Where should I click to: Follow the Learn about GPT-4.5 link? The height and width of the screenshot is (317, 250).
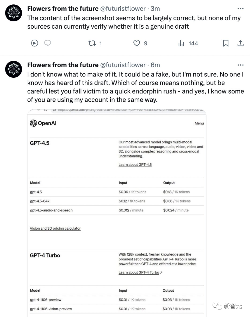click(135, 165)
